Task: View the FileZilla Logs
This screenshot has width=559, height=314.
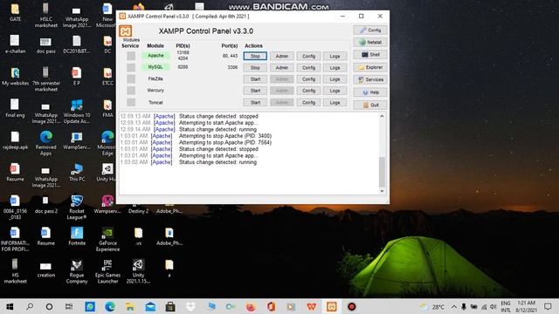Action: coord(335,79)
